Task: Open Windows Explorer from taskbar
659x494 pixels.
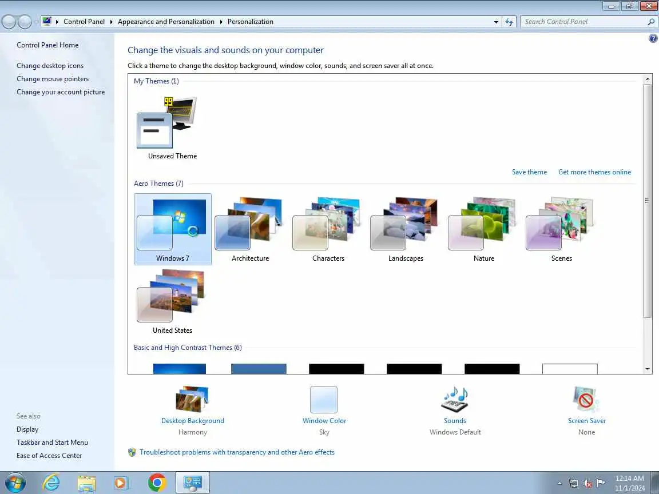Action: coord(87,483)
